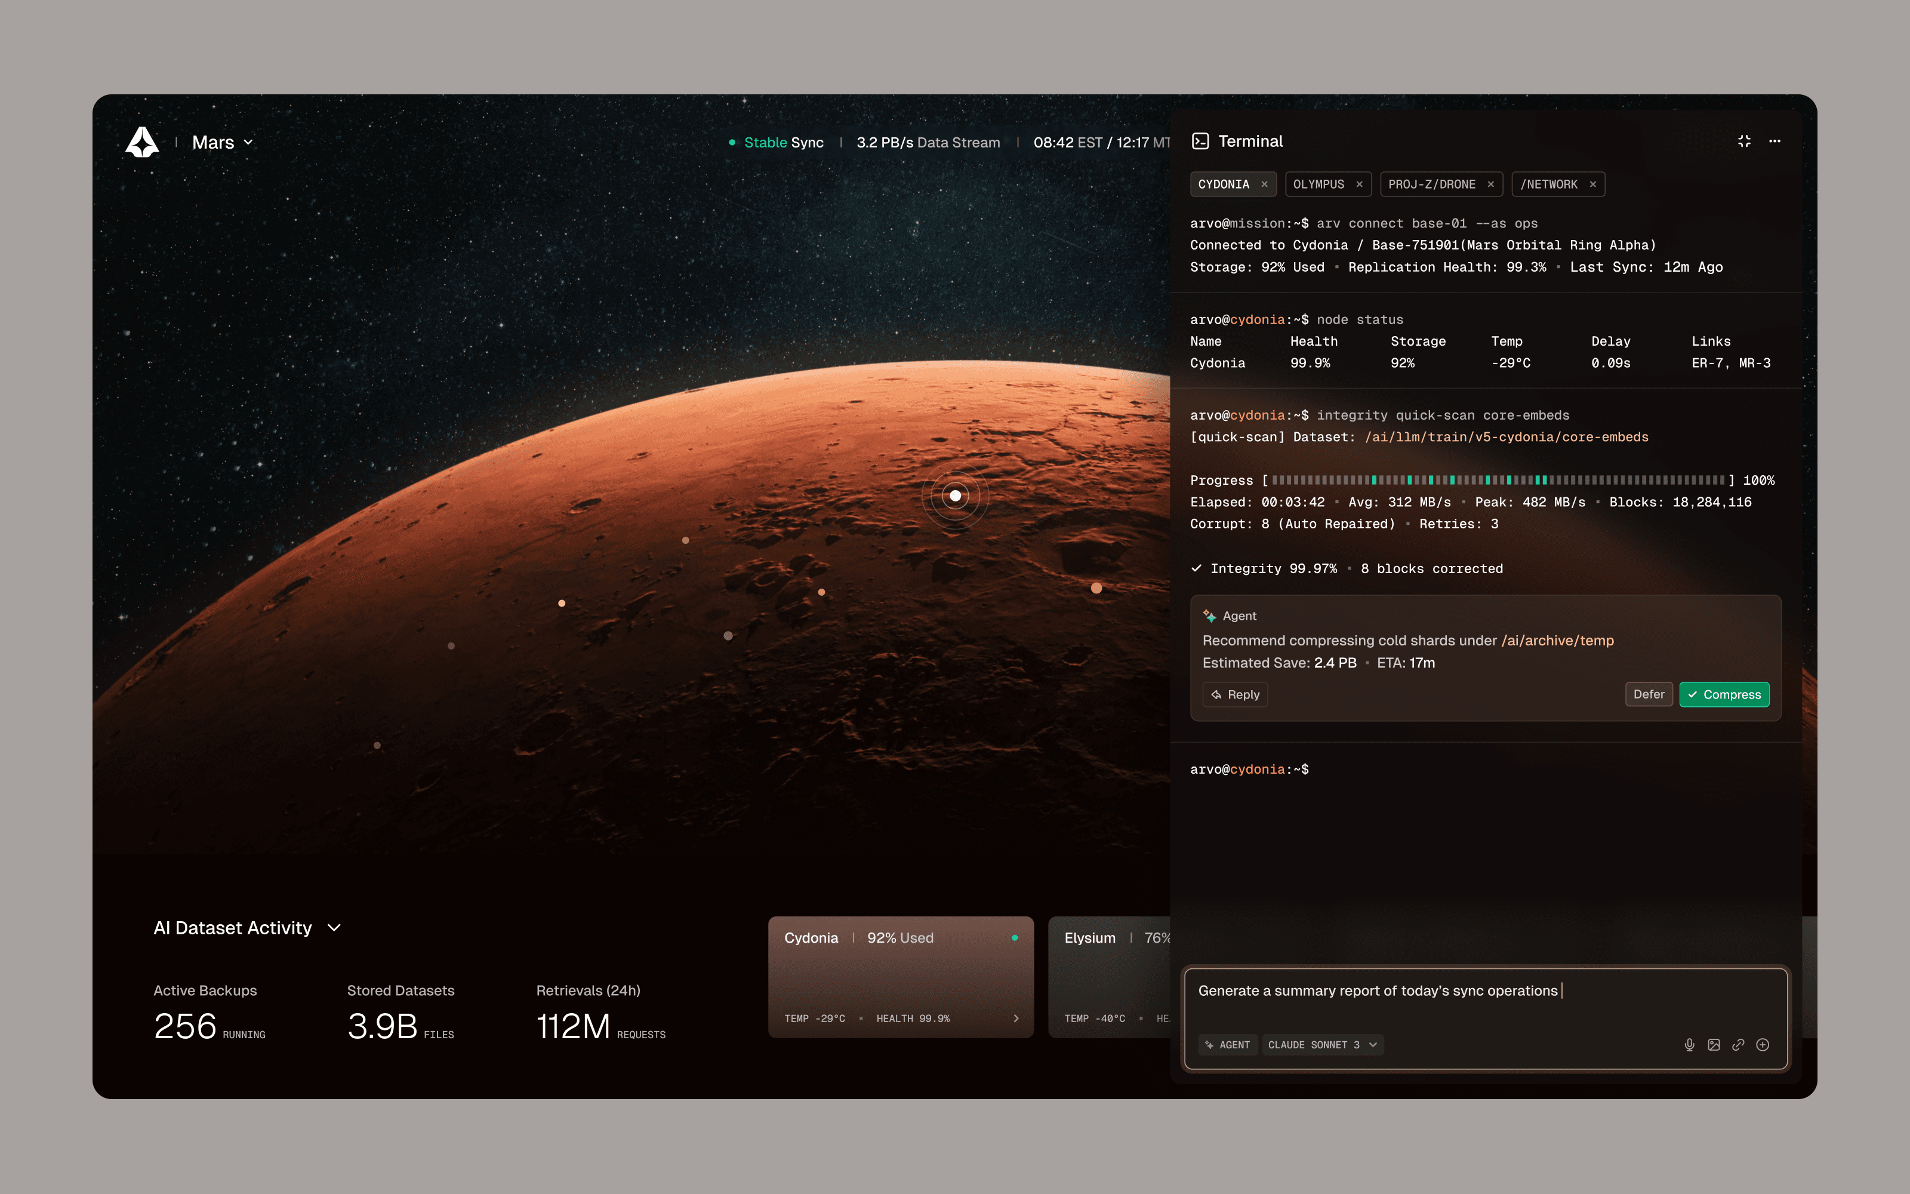Click Reply in the Agent card
This screenshot has width=1910, height=1194.
click(1235, 695)
